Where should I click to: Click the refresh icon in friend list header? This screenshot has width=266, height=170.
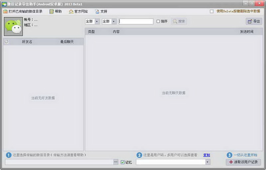tap(7, 42)
